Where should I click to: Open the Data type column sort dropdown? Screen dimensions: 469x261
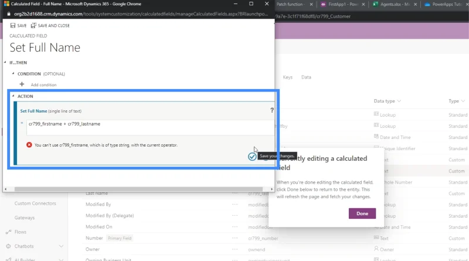tap(399, 101)
